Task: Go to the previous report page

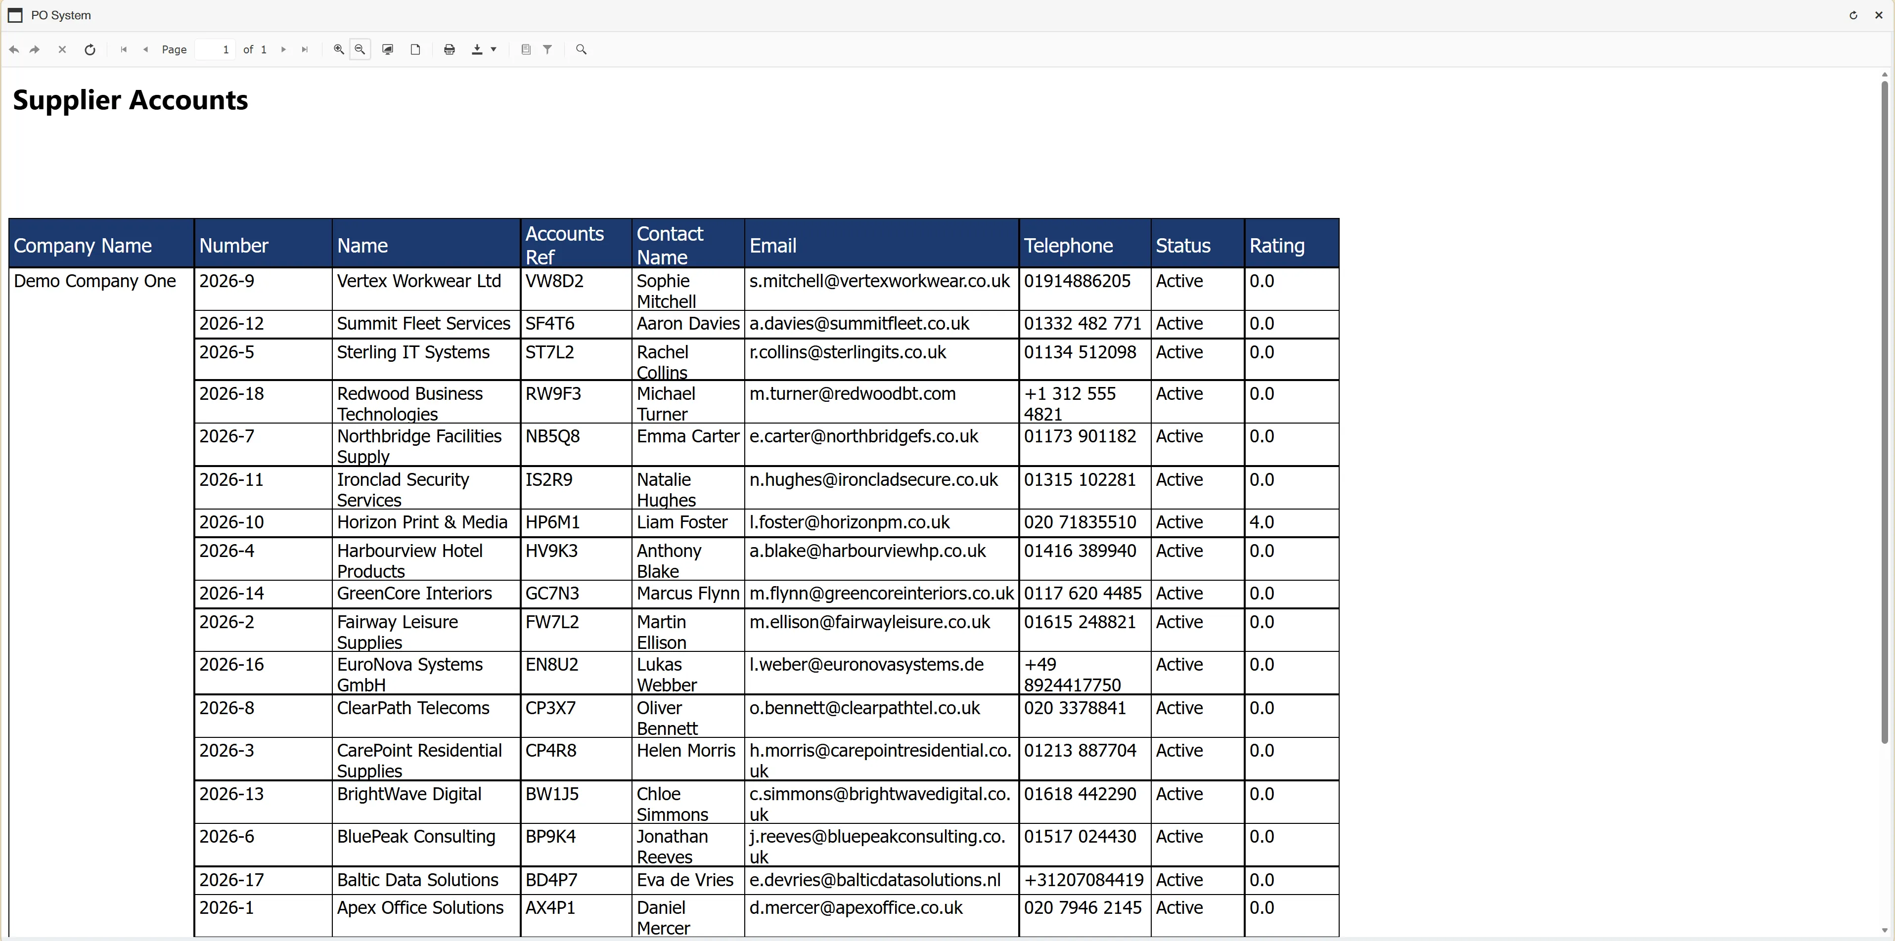Action: 146,49
